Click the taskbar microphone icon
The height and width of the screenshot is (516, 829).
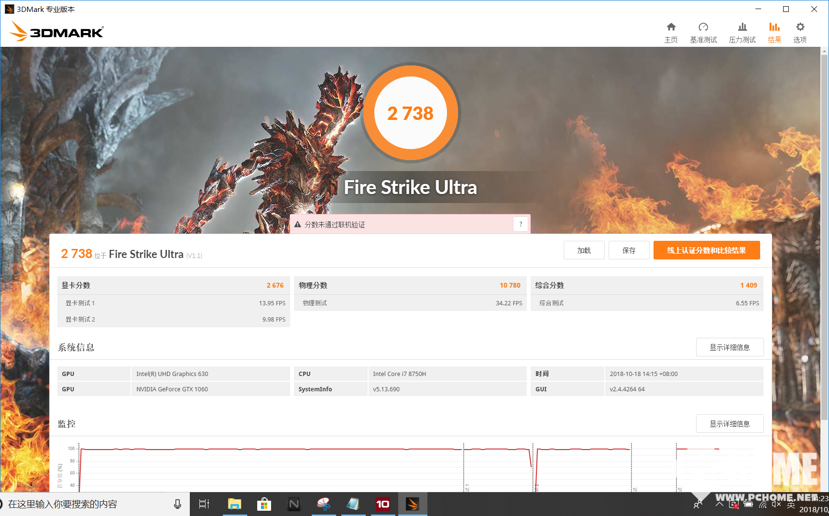(x=177, y=504)
